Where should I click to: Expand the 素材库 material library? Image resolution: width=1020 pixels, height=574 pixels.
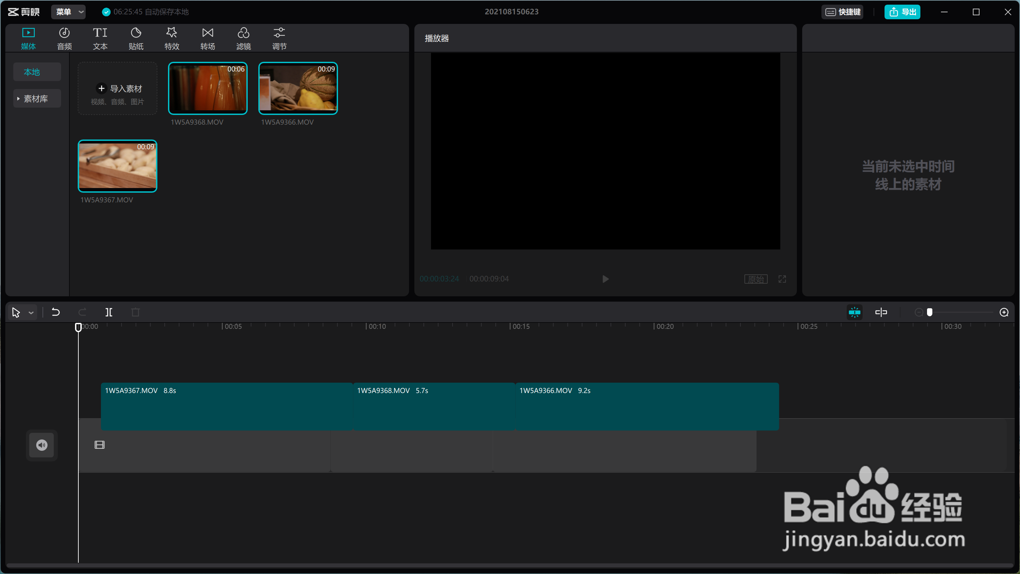[37, 99]
